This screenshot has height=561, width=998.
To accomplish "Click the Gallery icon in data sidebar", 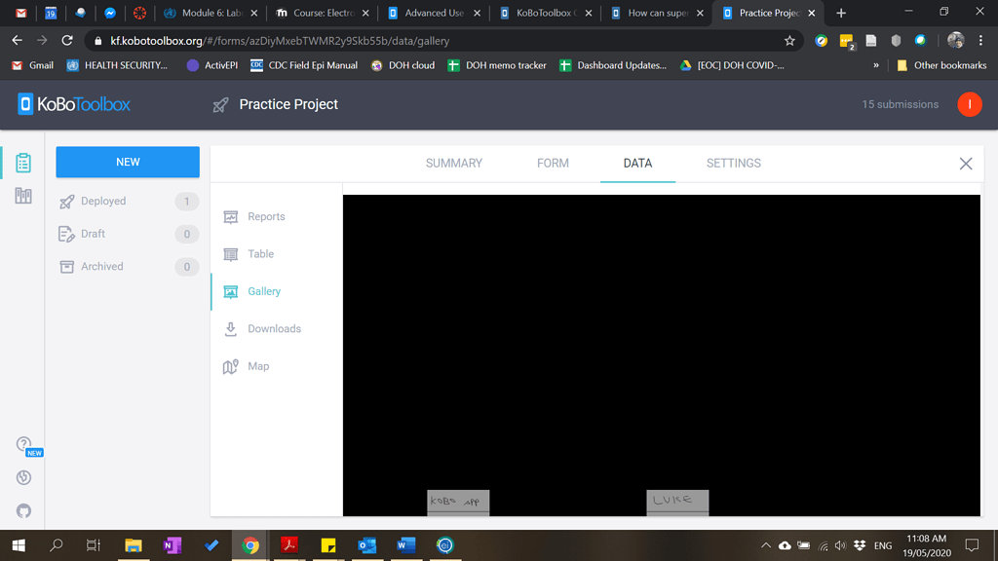I will (x=230, y=291).
